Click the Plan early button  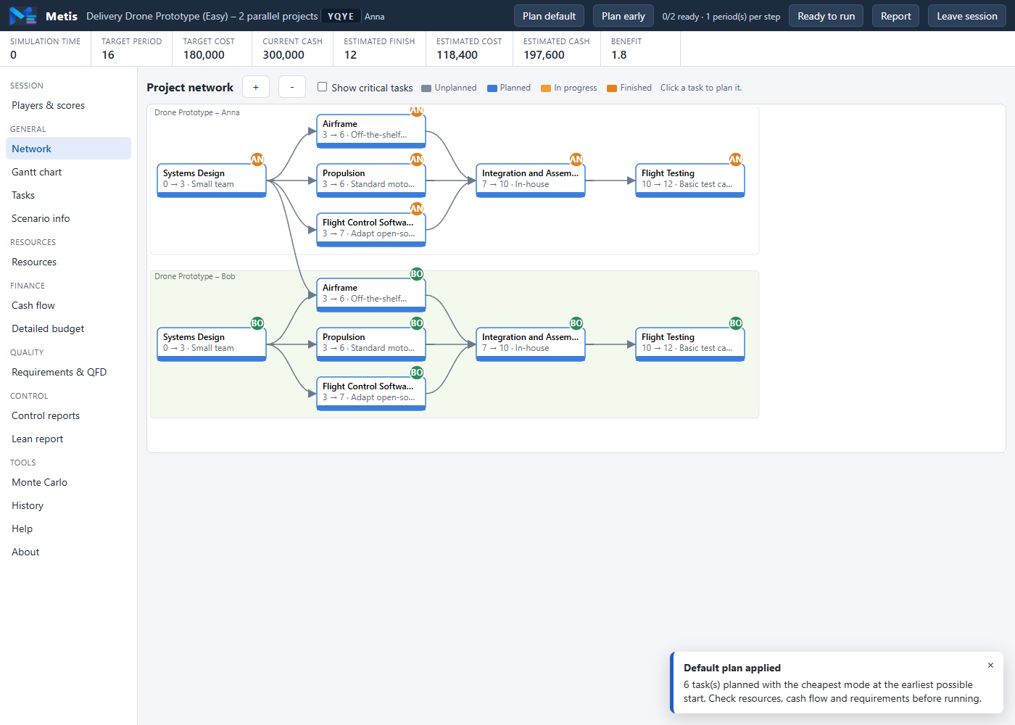tap(623, 16)
